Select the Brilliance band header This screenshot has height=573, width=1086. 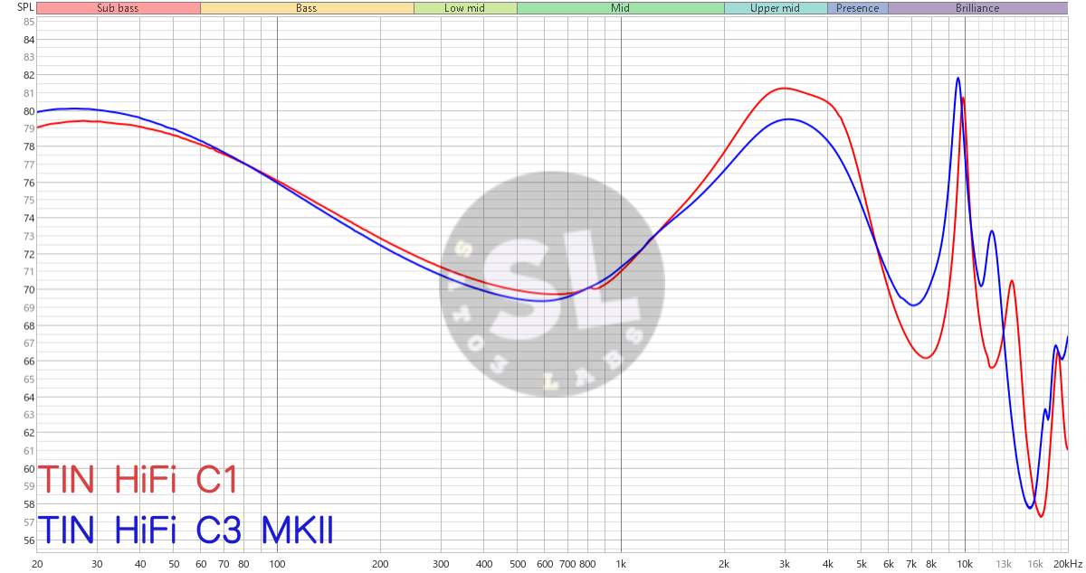[977, 8]
